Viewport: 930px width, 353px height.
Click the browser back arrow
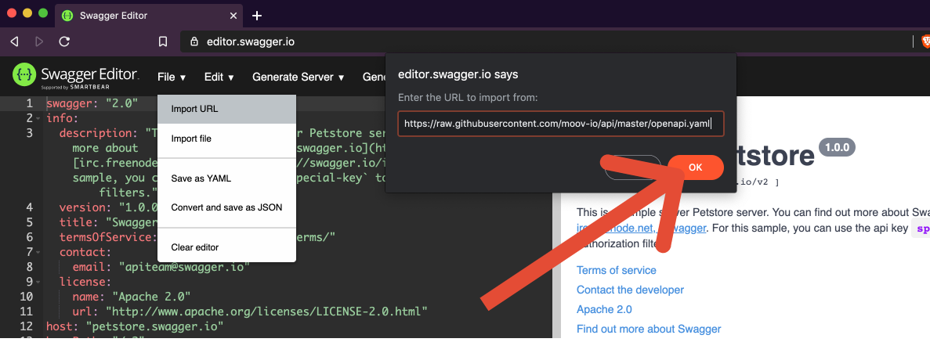[15, 41]
